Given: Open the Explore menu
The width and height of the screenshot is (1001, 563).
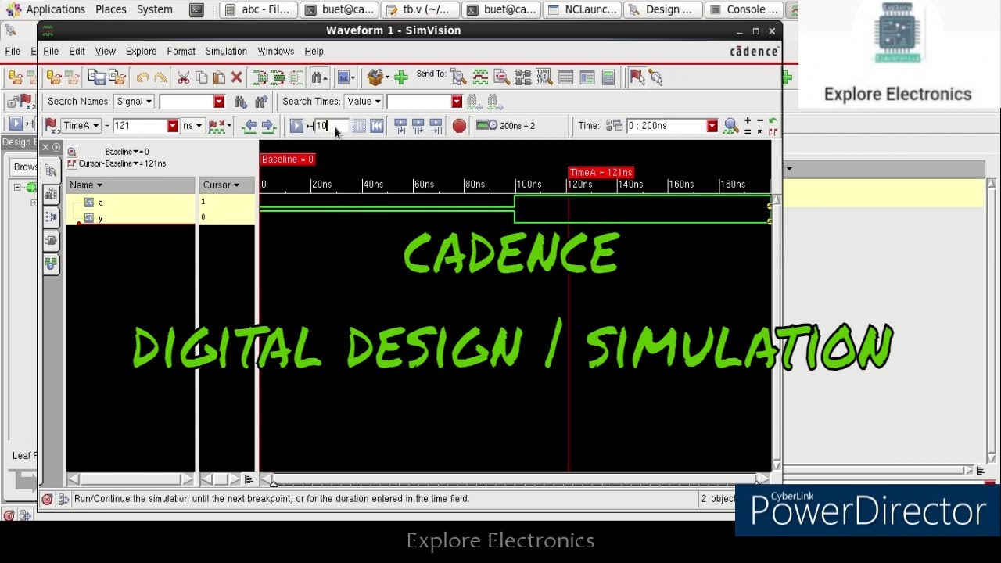Looking at the screenshot, I should click(141, 52).
